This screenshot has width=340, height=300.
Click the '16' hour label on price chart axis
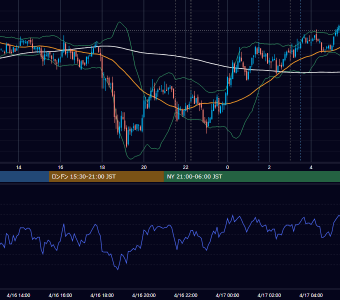pos(60,167)
